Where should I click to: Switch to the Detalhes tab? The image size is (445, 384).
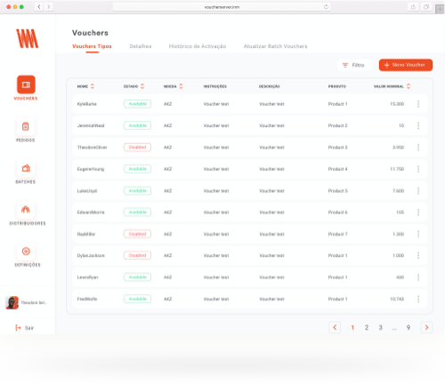(141, 46)
